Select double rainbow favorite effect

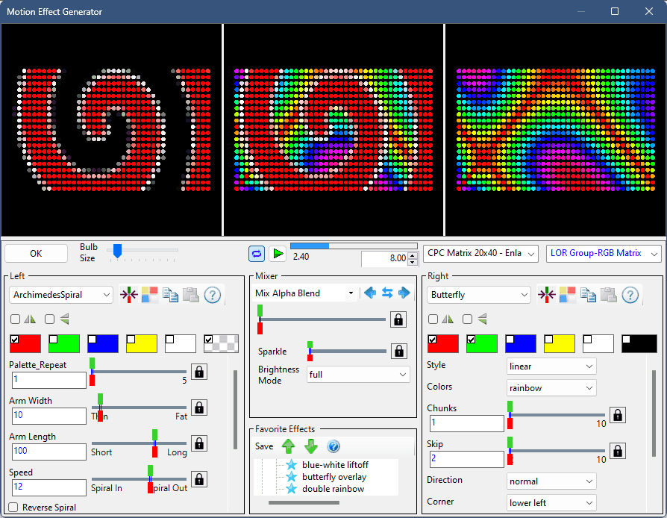pyautogui.click(x=333, y=489)
